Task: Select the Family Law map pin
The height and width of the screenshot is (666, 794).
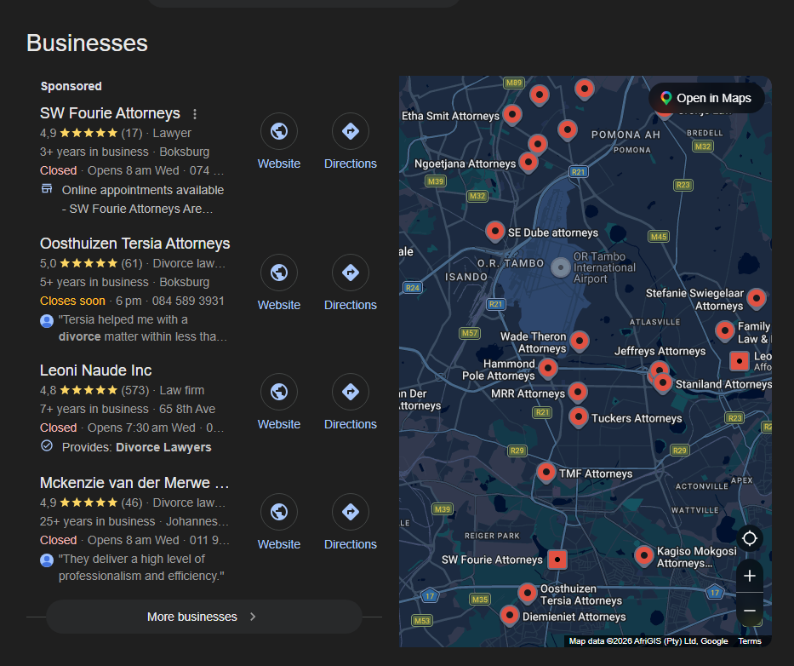Action: click(x=724, y=331)
